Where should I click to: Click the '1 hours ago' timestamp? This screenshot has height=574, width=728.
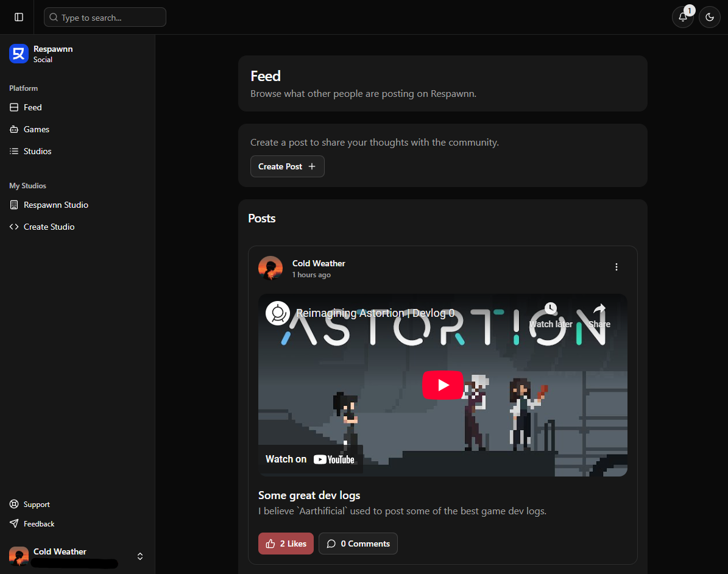(x=311, y=275)
